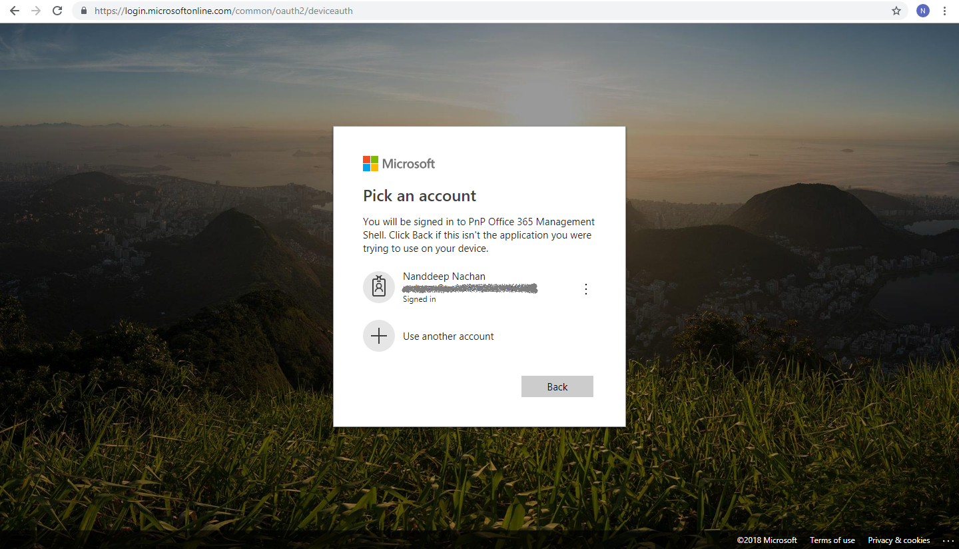Click the plus icon for another account
This screenshot has width=959, height=549.
click(379, 336)
